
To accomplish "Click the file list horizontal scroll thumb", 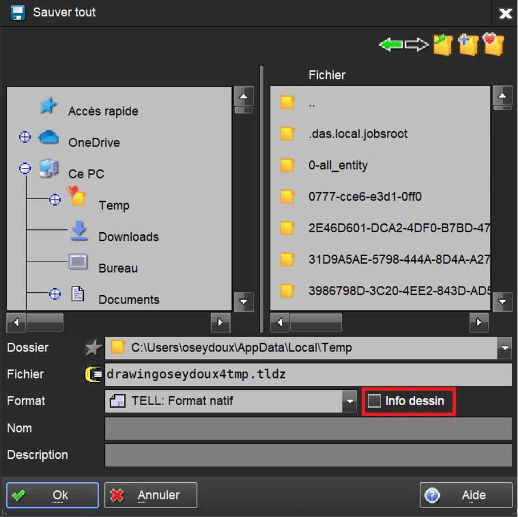I will (316, 322).
